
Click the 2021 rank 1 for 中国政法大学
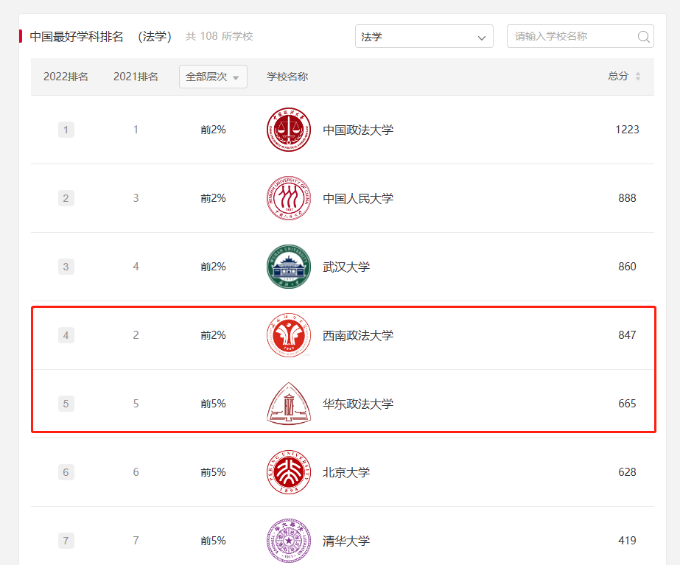pos(136,130)
